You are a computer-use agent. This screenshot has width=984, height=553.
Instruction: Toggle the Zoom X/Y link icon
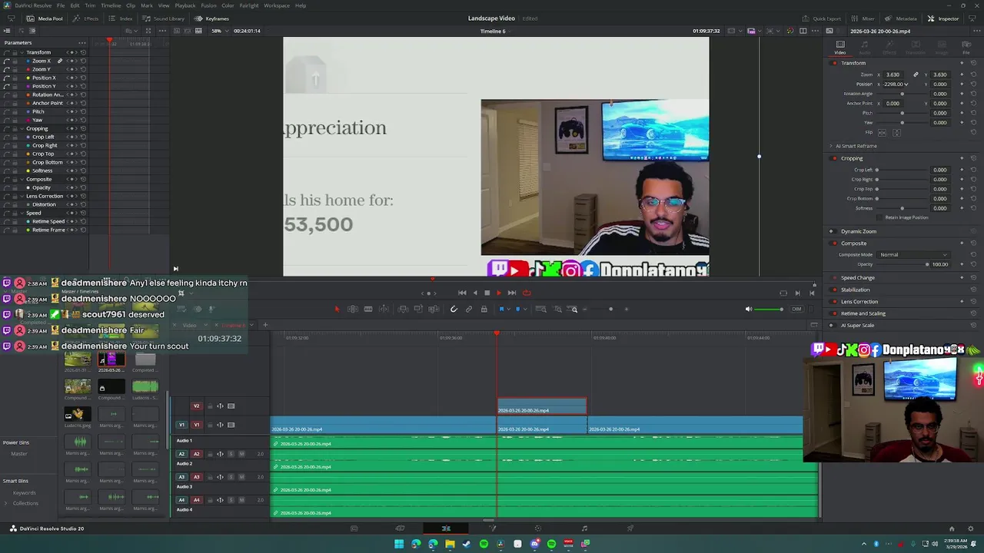tap(916, 75)
